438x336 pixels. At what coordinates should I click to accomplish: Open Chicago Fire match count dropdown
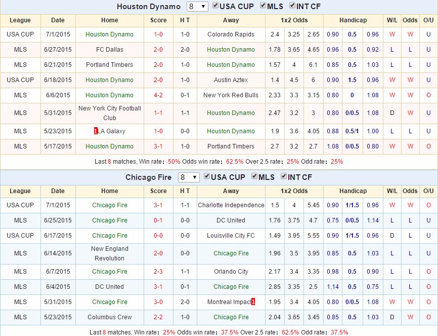tap(189, 177)
